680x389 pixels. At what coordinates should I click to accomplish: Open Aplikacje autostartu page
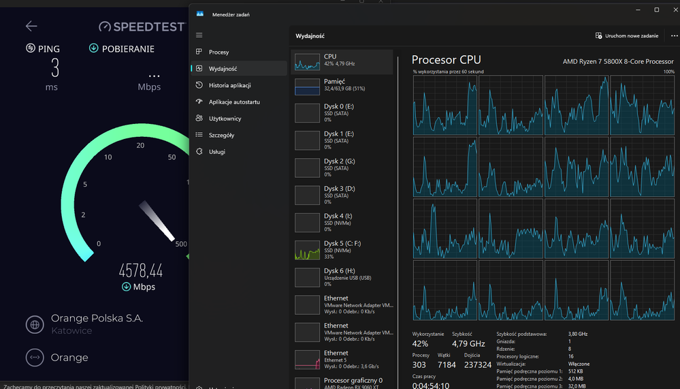(x=239, y=102)
